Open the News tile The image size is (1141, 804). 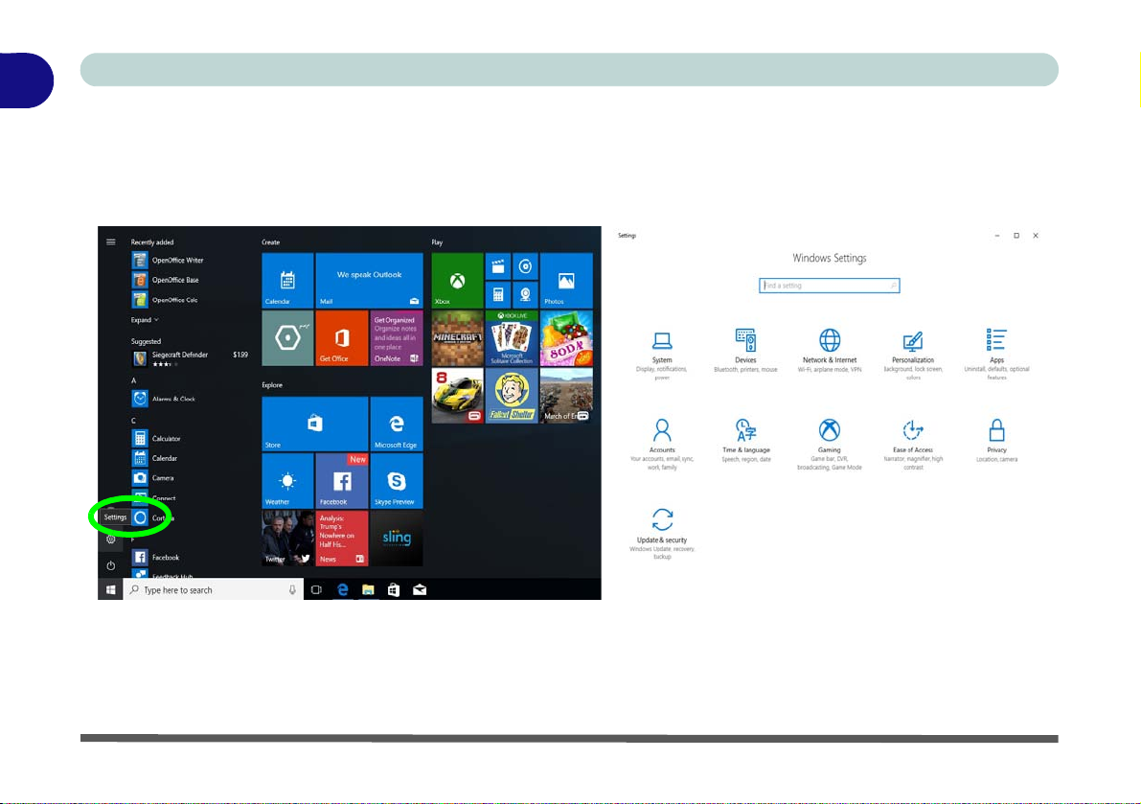click(x=341, y=538)
